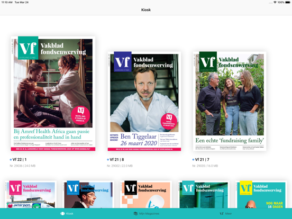Open Vf 22 | 1 Amref Health Africa cover

pyautogui.click(x=53, y=94)
